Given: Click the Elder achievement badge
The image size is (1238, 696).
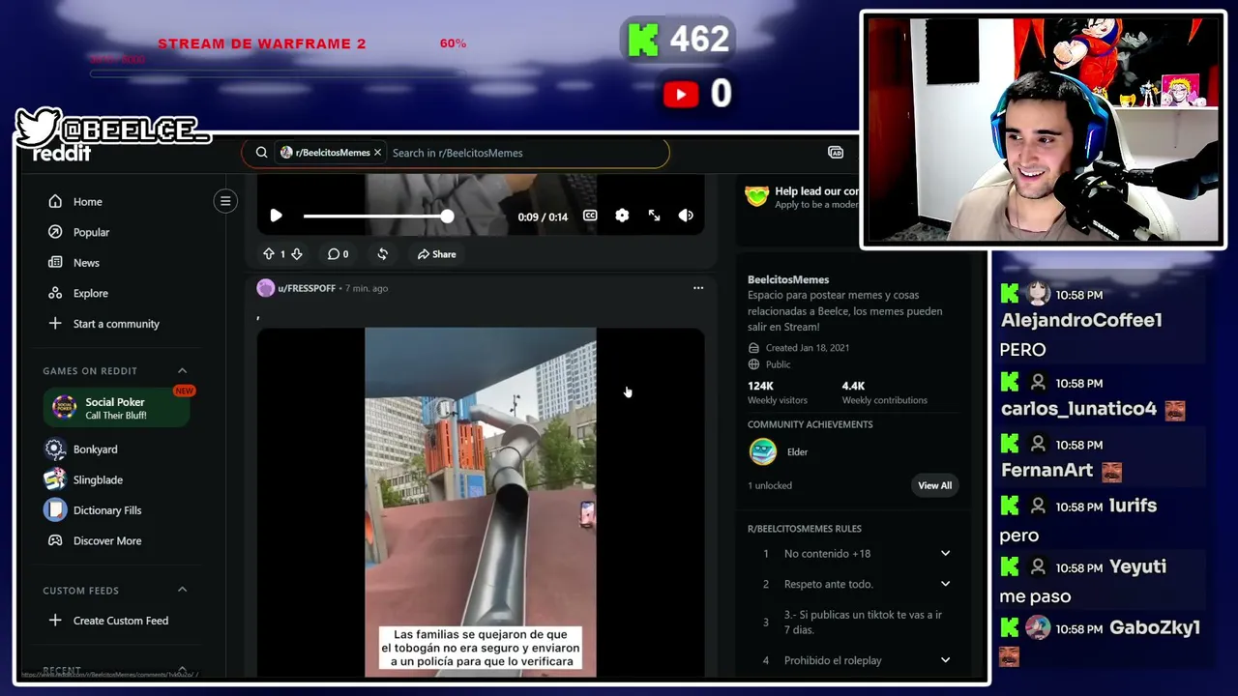Looking at the screenshot, I should [763, 451].
